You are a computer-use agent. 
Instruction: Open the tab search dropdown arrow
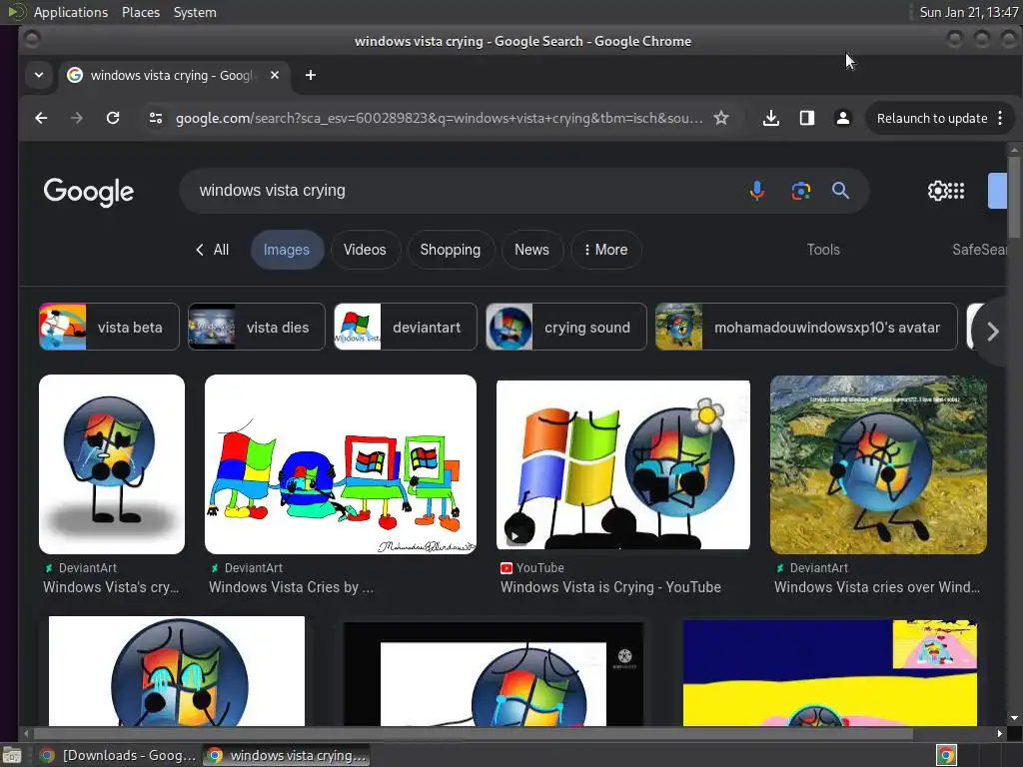(x=39, y=75)
